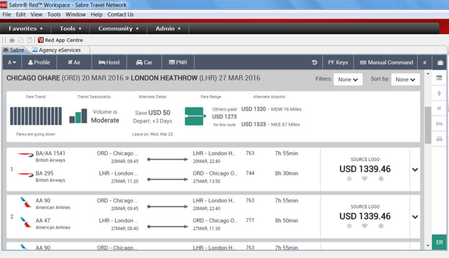Click the car icon in right sidebar

tap(439, 139)
